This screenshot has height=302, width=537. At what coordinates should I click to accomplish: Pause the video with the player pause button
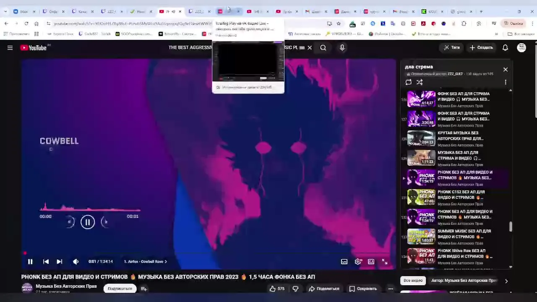point(30,261)
